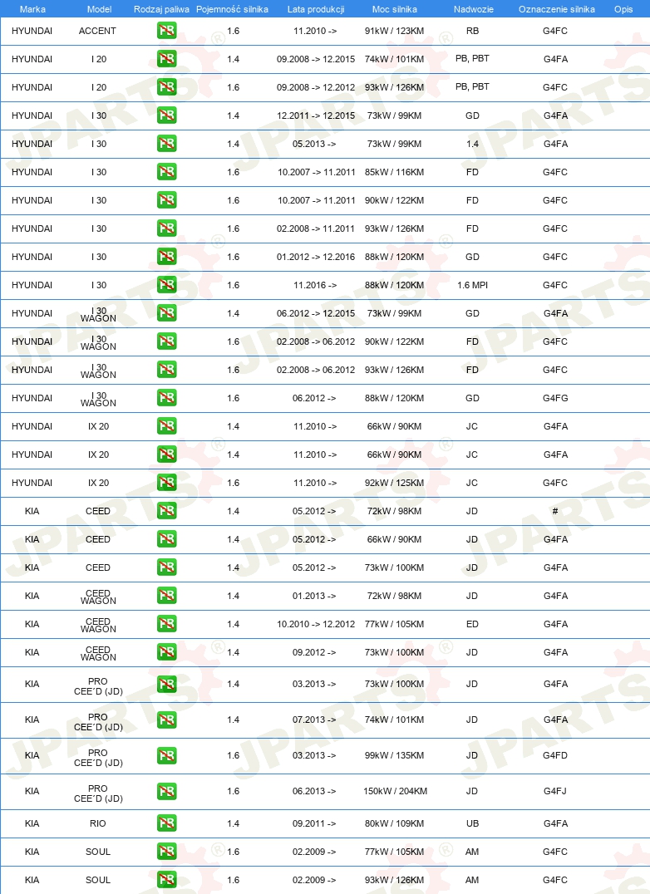Click the Model column header

point(99,9)
